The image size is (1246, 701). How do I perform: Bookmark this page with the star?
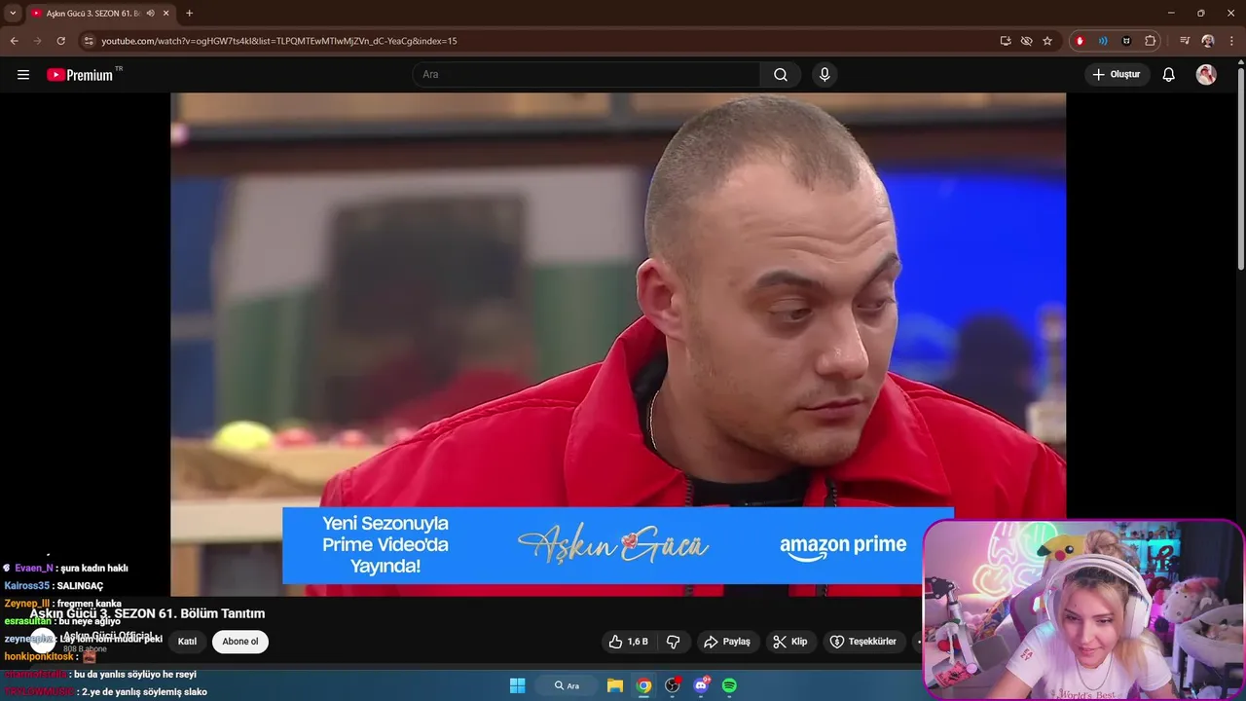click(1047, 41)
